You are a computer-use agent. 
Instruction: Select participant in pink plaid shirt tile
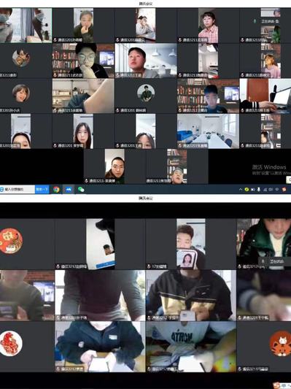coord(208,26)
